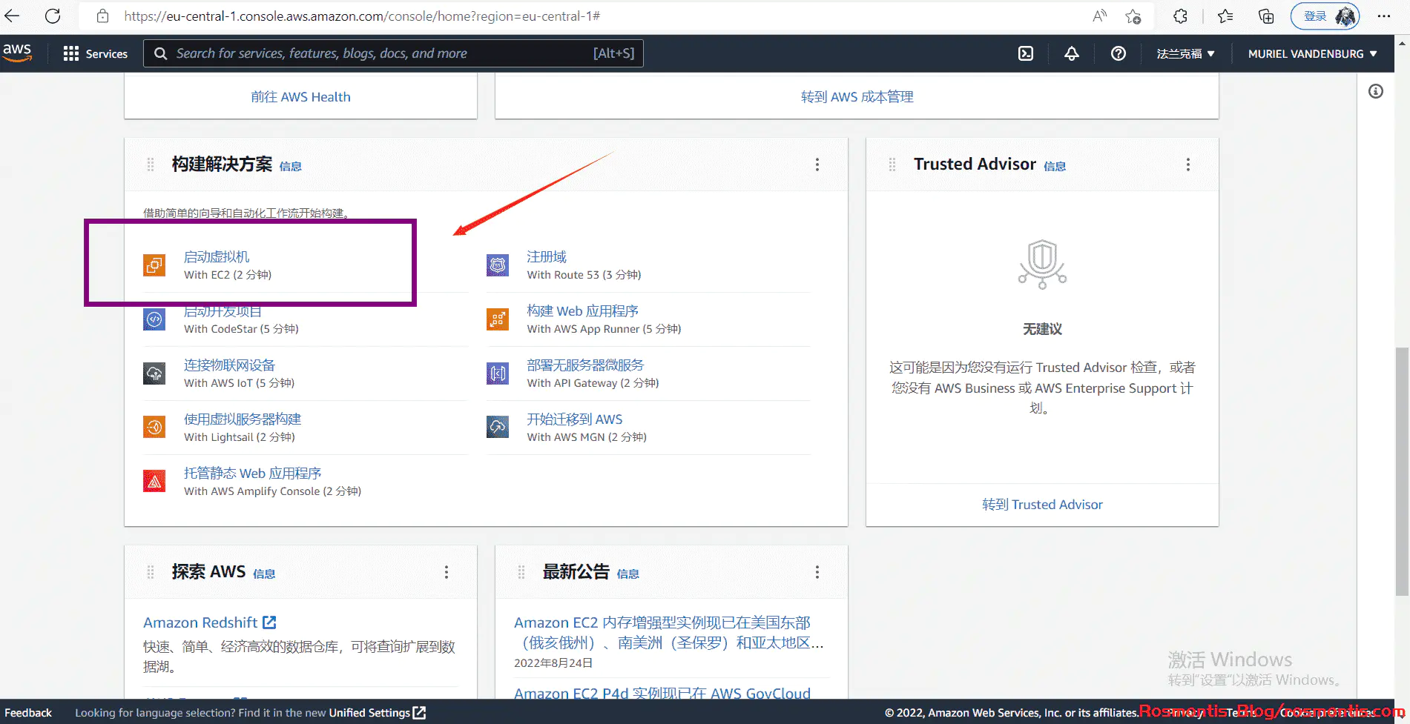1410x724 pixels.
Task: Open the 探索 AWS widget options menu
Action: tap(447, 572)
